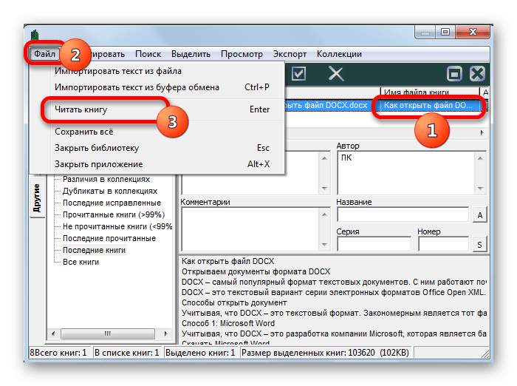This screenshot has width=517, height=386.
Task: Select Все книги tree item
Action: tap(81, 262)
